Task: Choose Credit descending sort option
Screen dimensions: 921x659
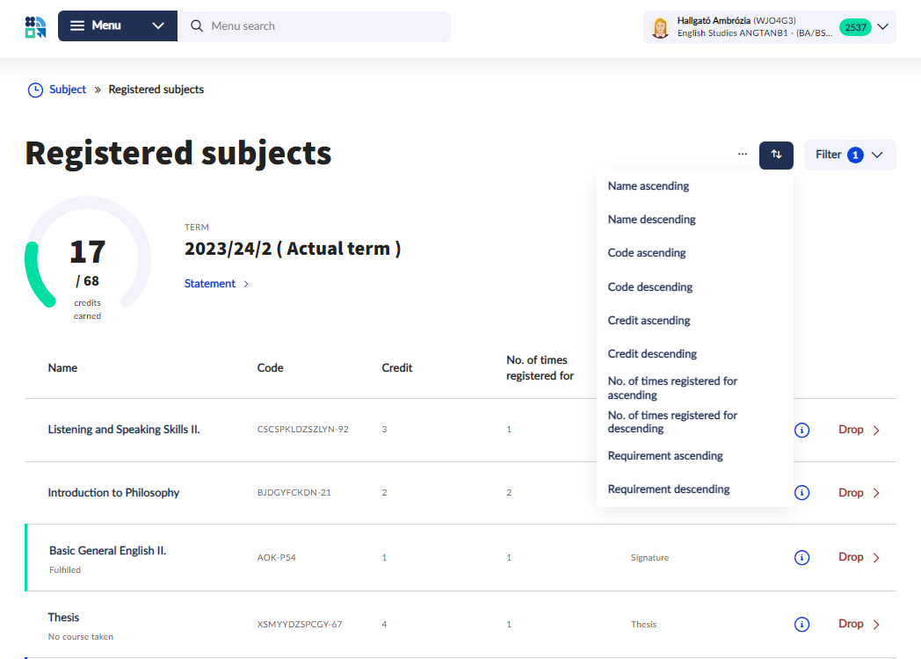Action: pos(652,354)
